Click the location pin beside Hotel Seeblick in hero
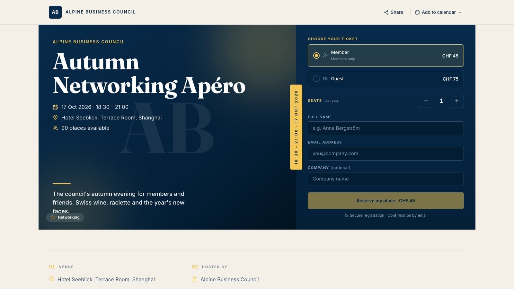Image resolution: width=514 pixels, height=289 pixels. pyautogui.click(x=55, y=118)
